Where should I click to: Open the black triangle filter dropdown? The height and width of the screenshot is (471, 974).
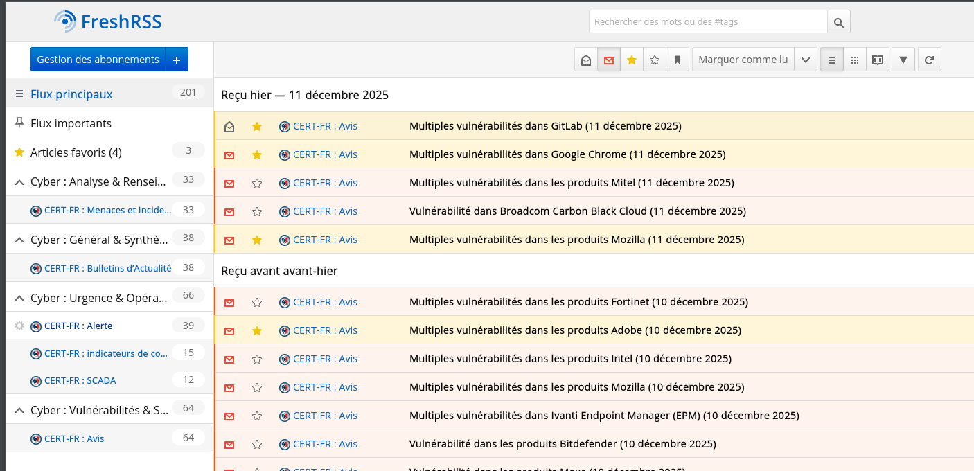[x=903, y=60]
